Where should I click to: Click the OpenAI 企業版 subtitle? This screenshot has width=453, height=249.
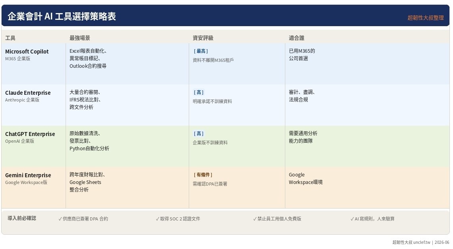pos(19,141)
